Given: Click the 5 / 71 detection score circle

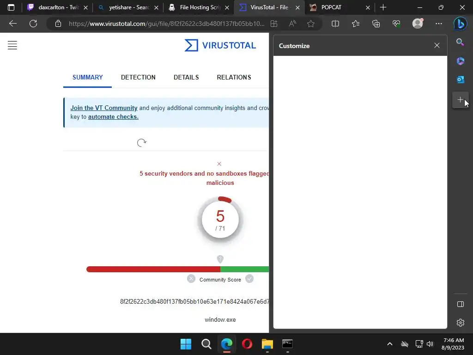Looking at the screenshot, I should pos(220,219).
